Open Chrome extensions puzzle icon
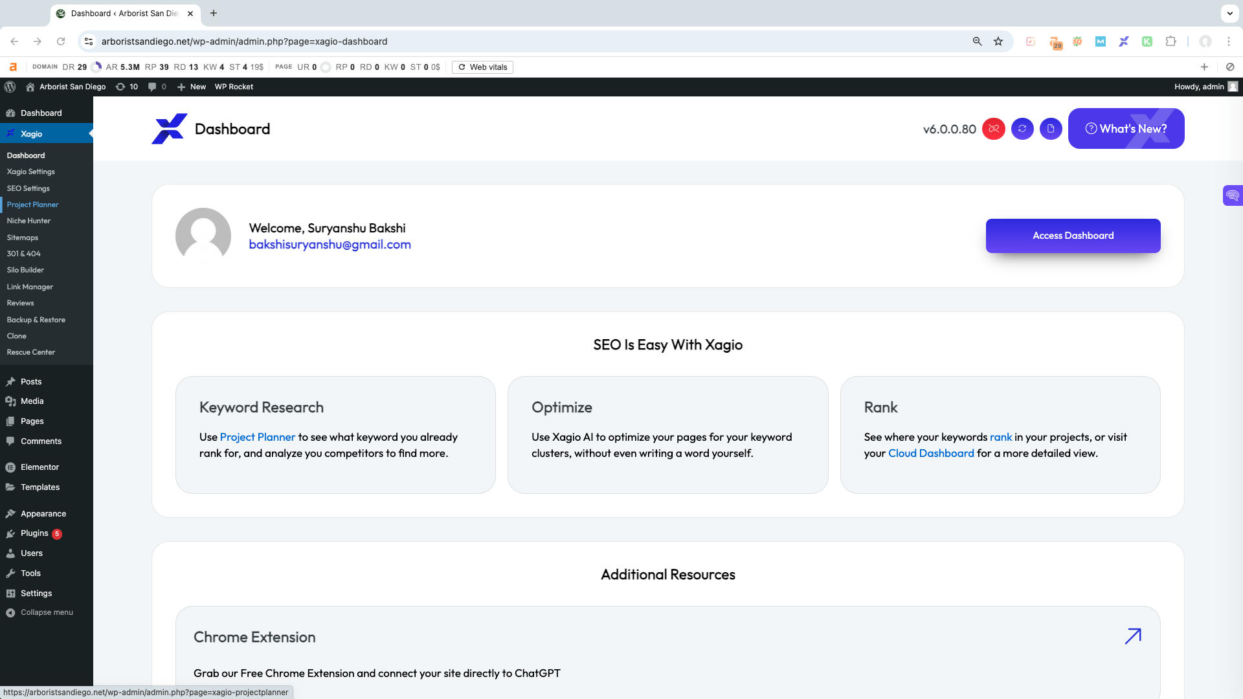This screenshot has height=699, width=1243. pyautogui.click(x=1170, y=41)
